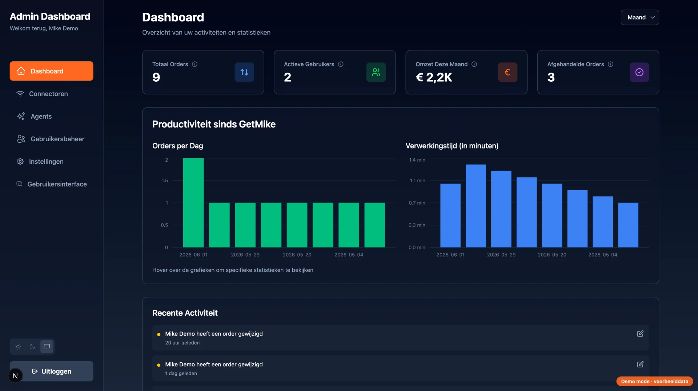Click the last green bar in Orders per Dag
This screenshot has width=698, height=391.
[374, 225]
